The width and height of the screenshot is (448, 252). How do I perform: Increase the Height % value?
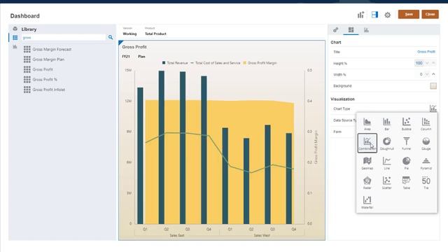433,63
